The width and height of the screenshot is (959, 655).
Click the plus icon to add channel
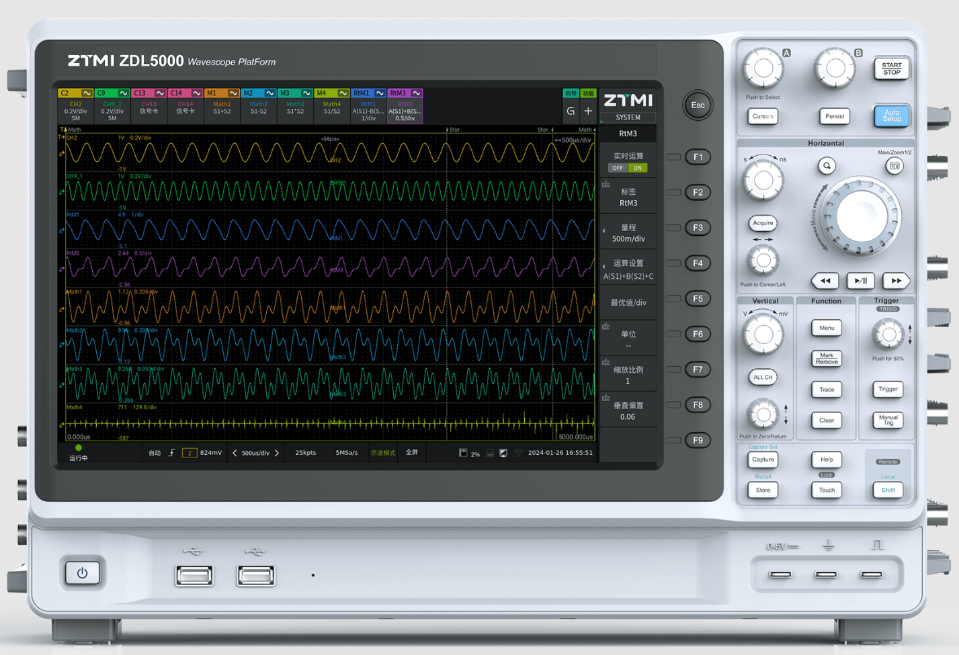pos(588,111)
